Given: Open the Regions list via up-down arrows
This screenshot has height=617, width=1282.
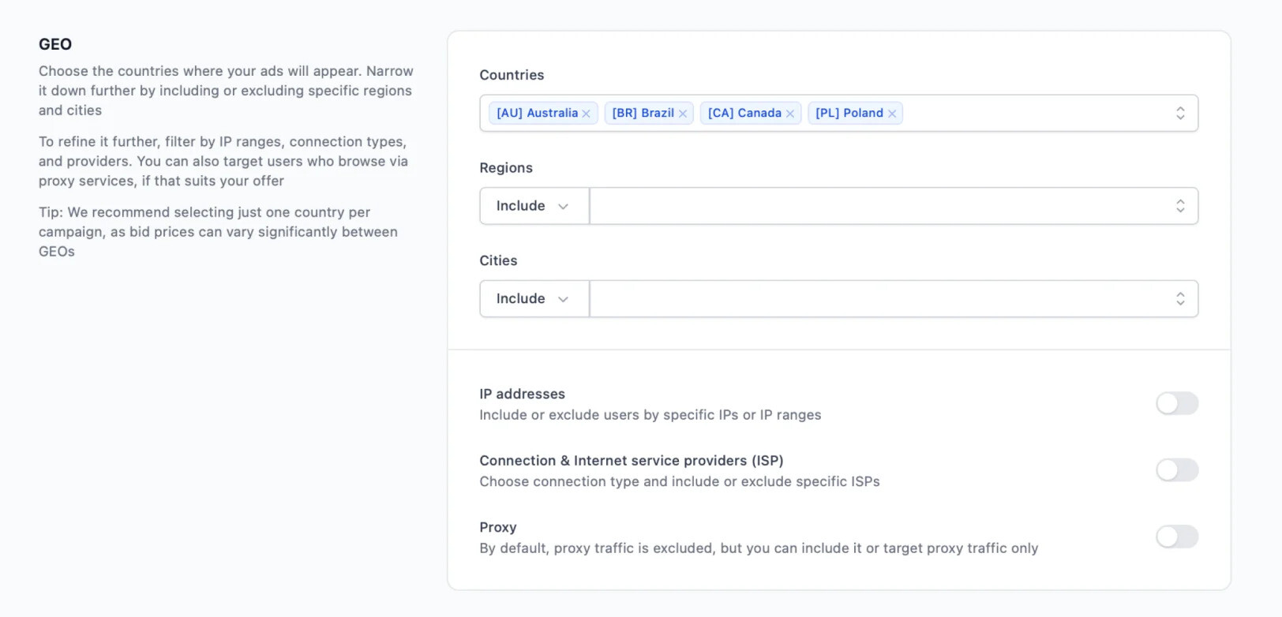Looking at the screenshot, I should pyautogui.click(x=1180, y=206).
